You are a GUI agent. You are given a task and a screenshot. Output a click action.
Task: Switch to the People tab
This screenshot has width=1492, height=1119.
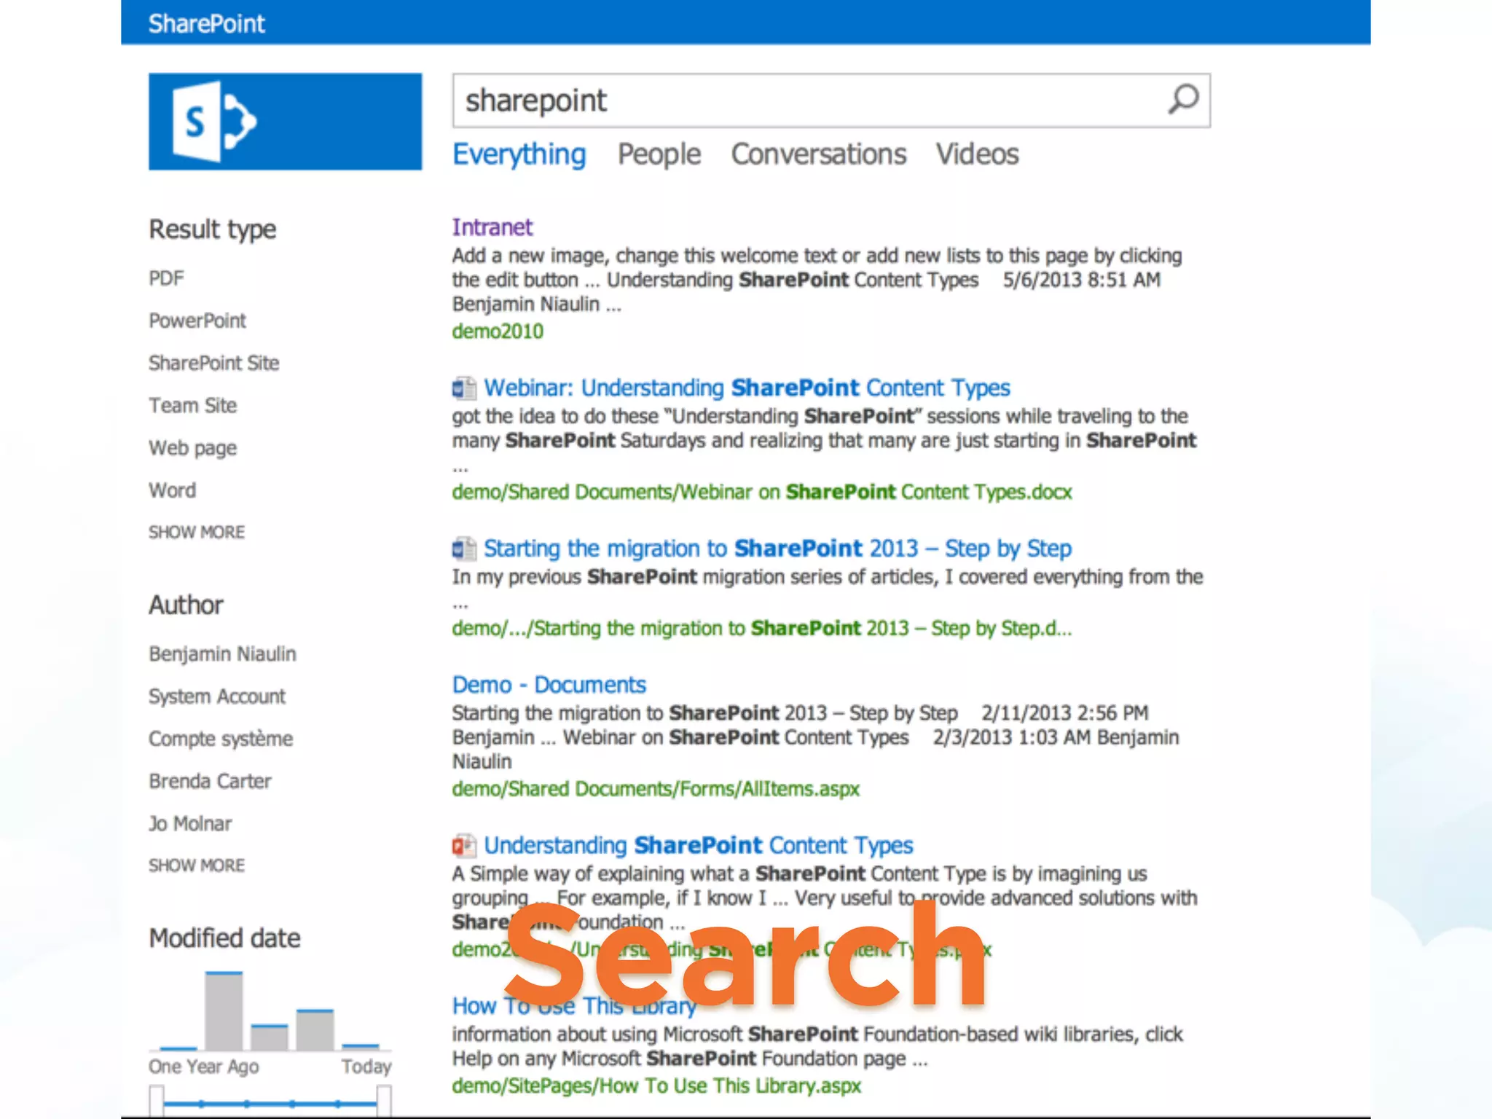(659, 155)
